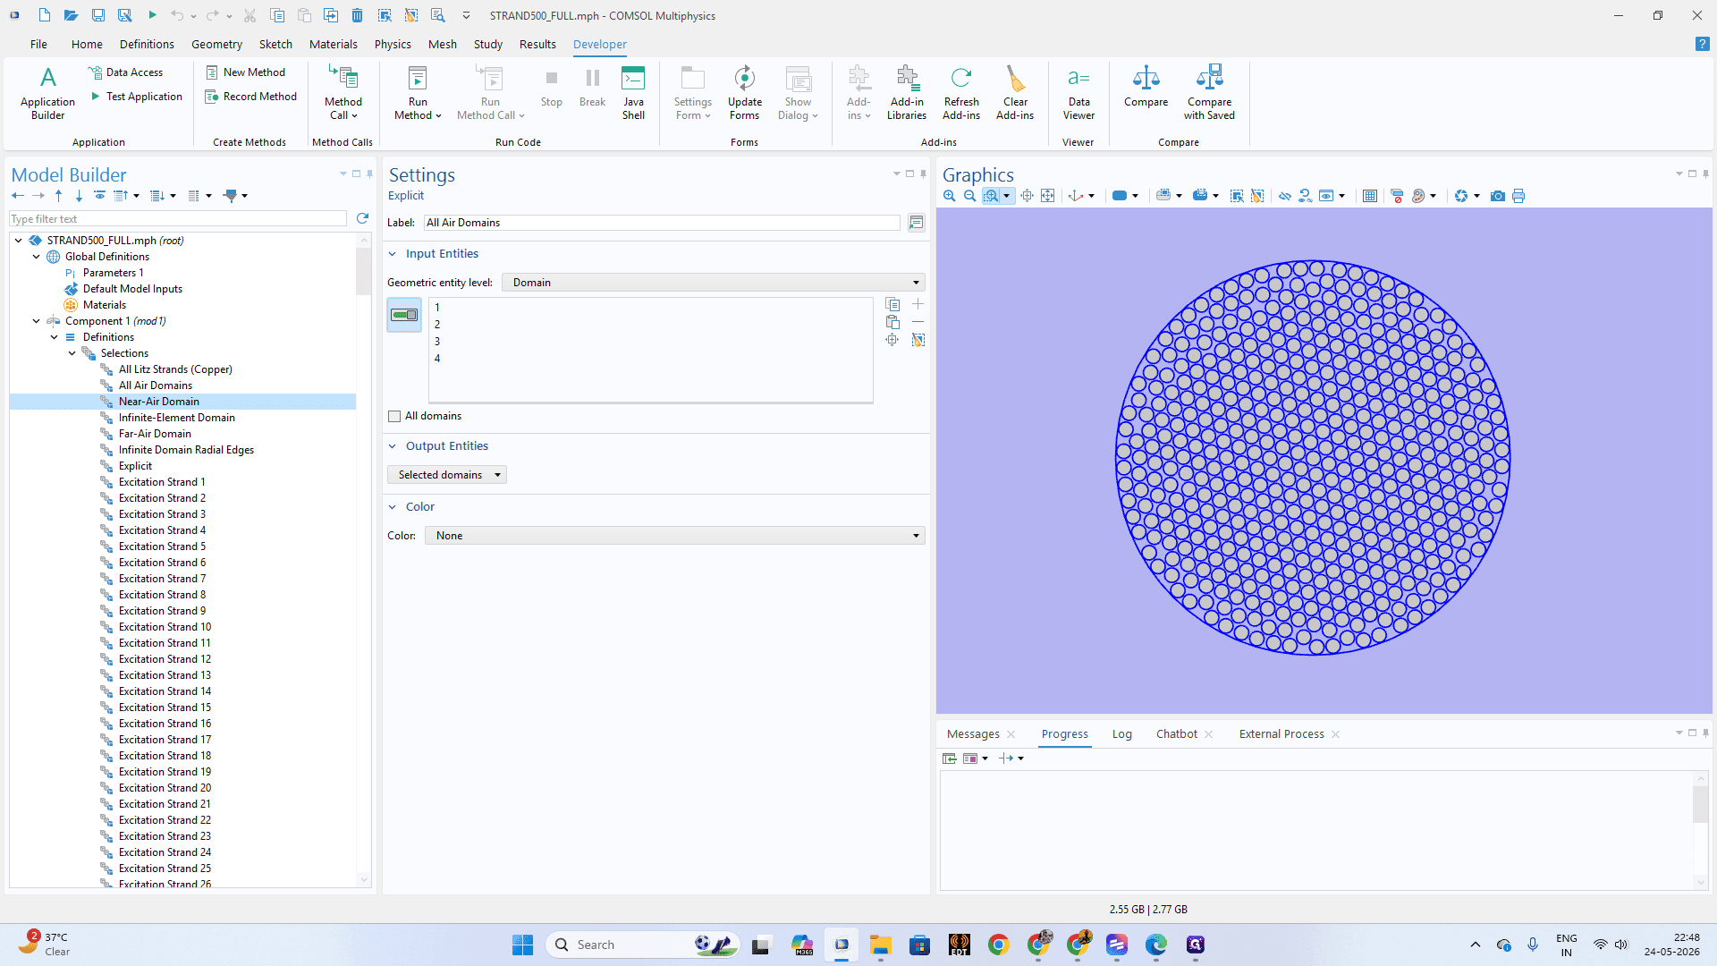Image resolution: width=1717 pixels, height=966 pixels.
Task: Click Zoom Extents icon in Graphics
Action: 1048,196
